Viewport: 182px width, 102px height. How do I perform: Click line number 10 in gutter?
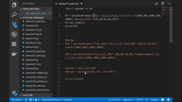pos(59,44)
